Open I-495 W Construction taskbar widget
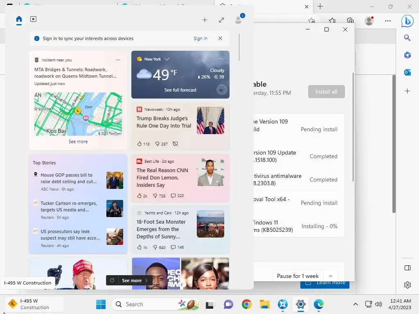 pyautogui.click(x=34, y=304)
